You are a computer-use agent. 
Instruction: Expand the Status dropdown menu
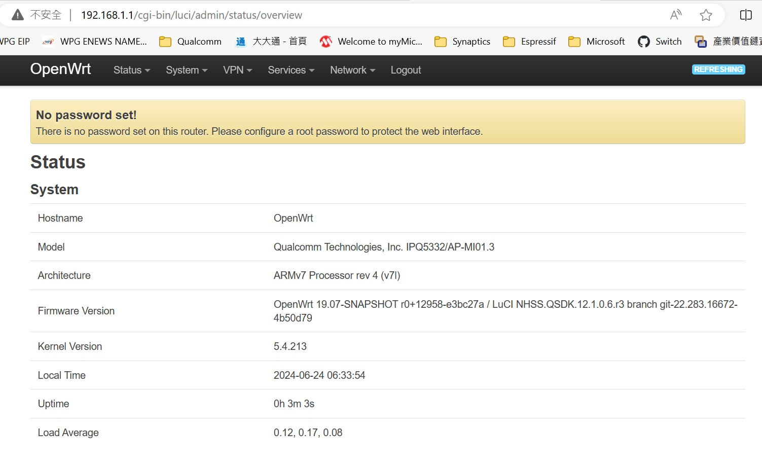click(132, 70)
